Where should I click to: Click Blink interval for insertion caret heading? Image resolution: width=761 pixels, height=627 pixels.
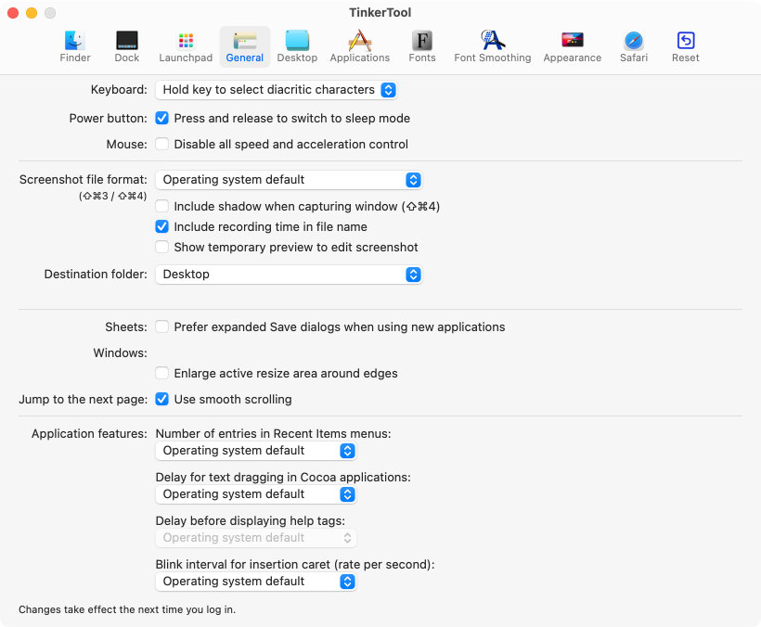pyautogui.click(x=295, y=565)
